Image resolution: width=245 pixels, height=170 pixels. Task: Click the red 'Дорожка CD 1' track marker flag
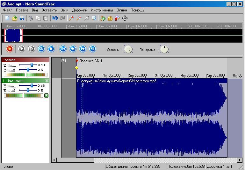(77, 60)
